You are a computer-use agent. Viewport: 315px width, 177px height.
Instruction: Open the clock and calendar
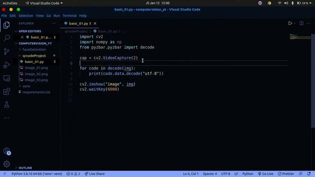[157, 3]
